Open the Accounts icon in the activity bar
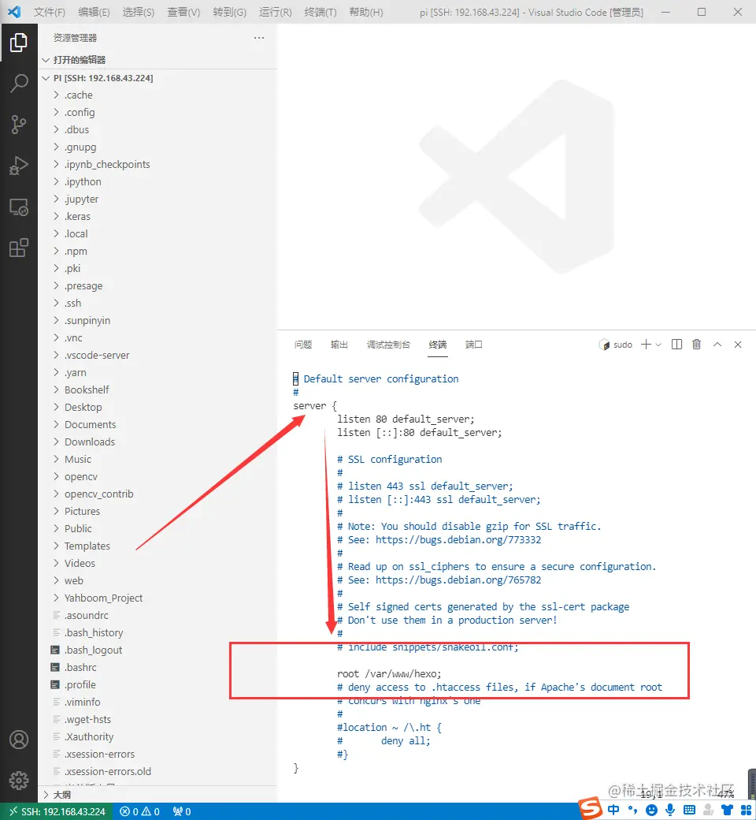The height and width of the screenshot is (820, 756). coord(19,740)
